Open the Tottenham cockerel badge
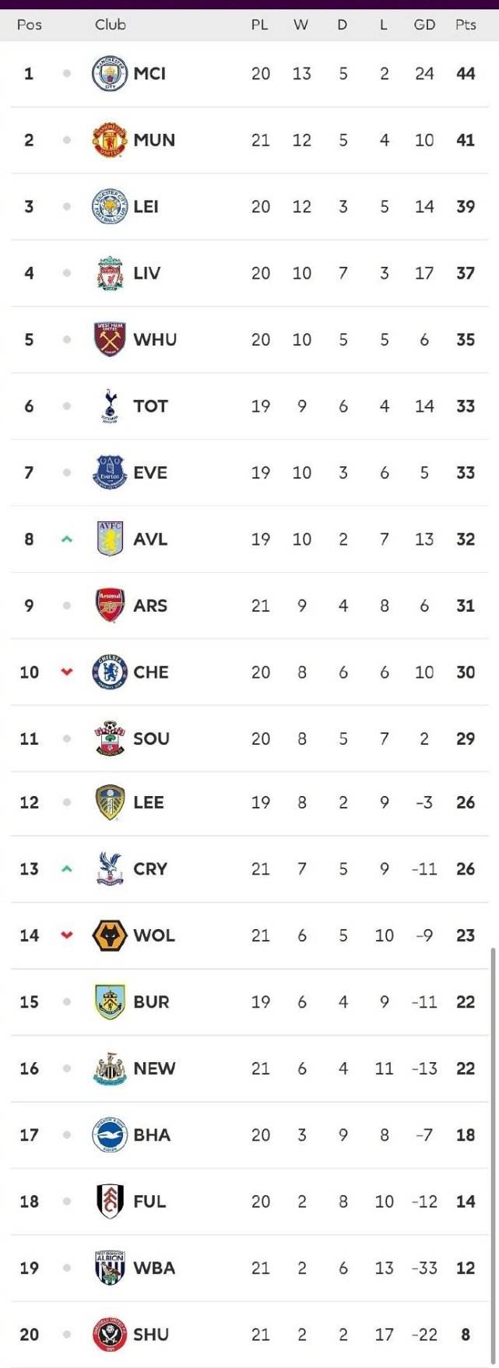The width and height of the screenshot is (499, 1368). 110,406
